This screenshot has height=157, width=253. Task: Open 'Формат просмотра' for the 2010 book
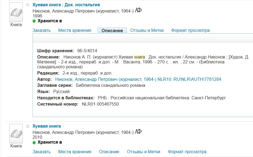click(187, 152)
